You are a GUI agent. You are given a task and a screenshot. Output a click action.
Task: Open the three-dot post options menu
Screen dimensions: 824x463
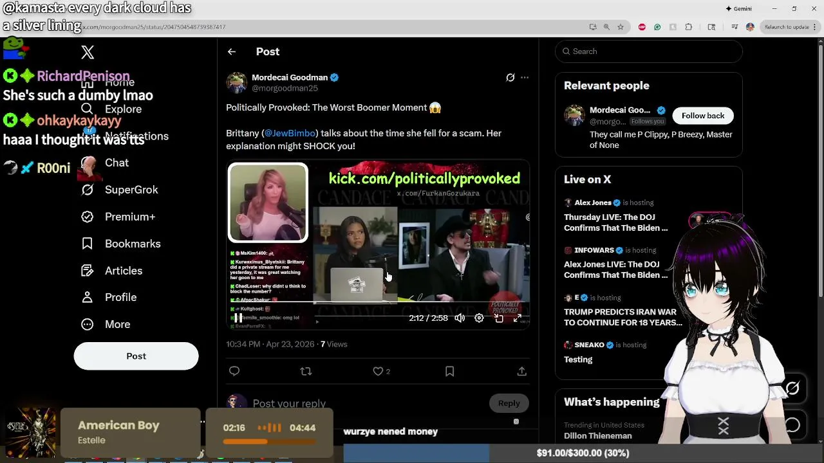click(x=525, y=77)
